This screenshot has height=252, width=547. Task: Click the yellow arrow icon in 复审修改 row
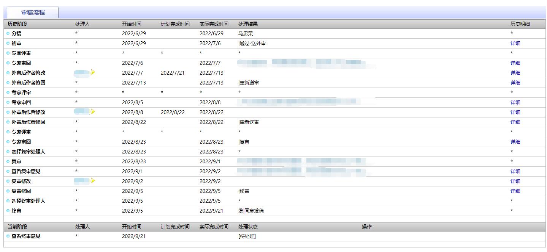point(93,181)
